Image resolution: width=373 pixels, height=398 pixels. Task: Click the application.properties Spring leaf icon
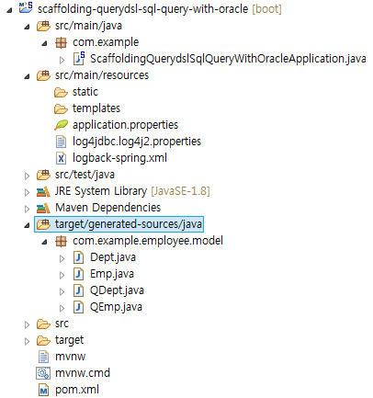coord(61,125)
